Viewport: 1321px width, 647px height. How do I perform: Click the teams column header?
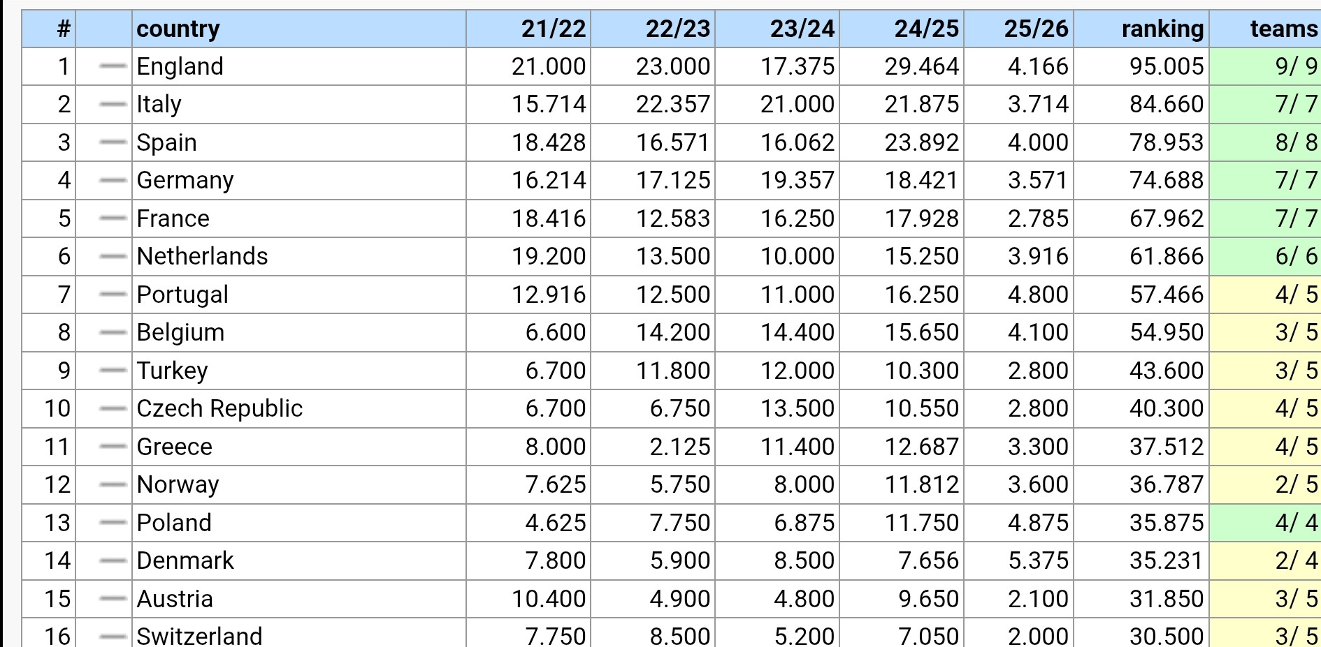[1284, 29]
